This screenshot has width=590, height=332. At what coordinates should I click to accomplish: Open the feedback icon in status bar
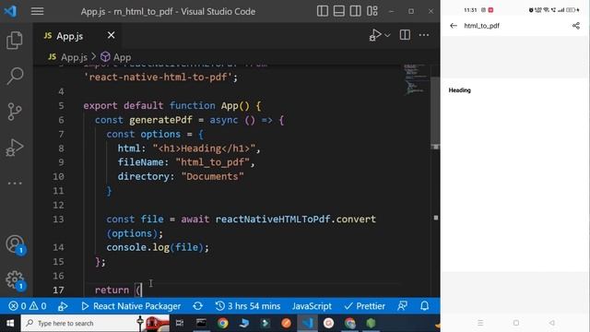(x=402, y=306)
